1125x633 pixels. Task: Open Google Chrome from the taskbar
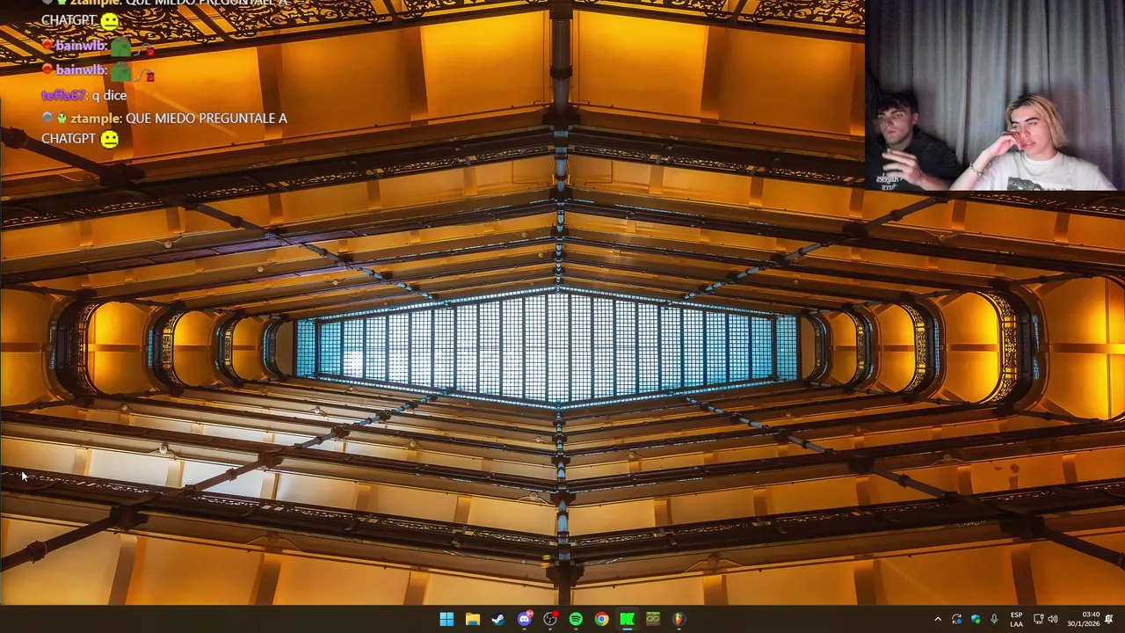tap(601, 619)
